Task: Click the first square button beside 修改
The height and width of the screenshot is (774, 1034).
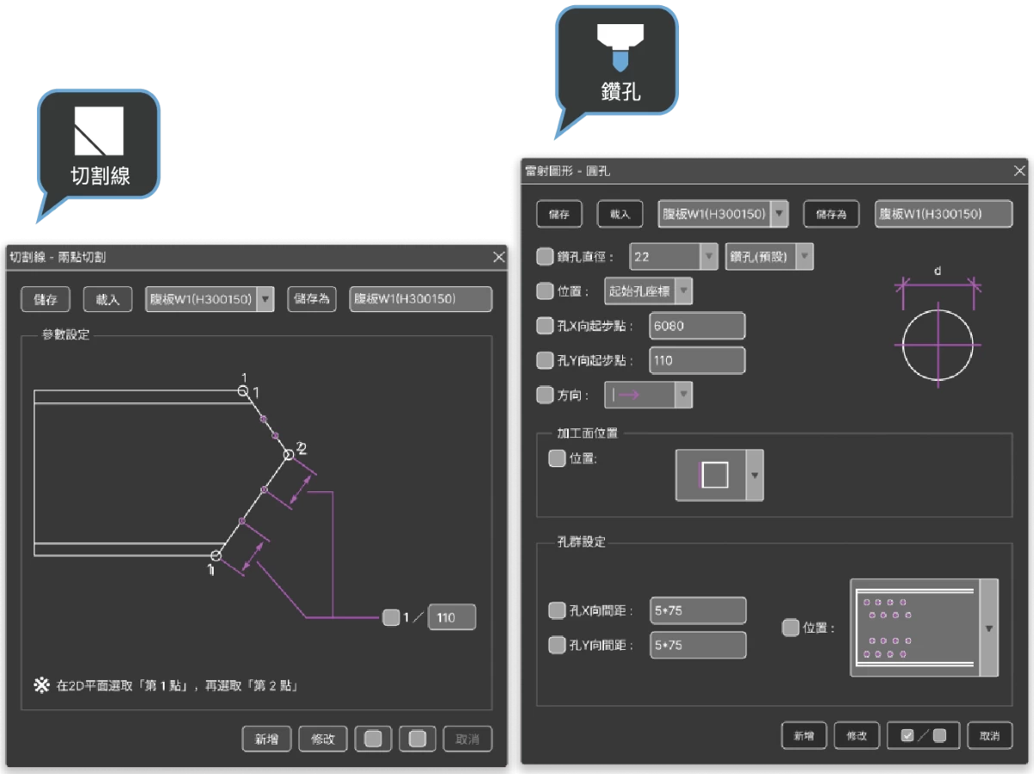Action: (x=373, y=739)
